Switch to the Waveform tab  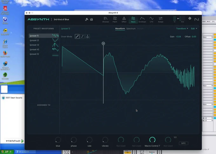click(120, 29)
